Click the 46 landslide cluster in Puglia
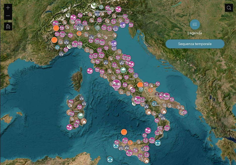 click(x=166, y=96)
